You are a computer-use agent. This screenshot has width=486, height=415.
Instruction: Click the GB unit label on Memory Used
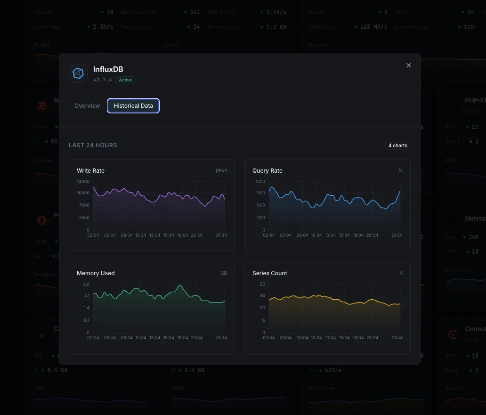[224, 273]
